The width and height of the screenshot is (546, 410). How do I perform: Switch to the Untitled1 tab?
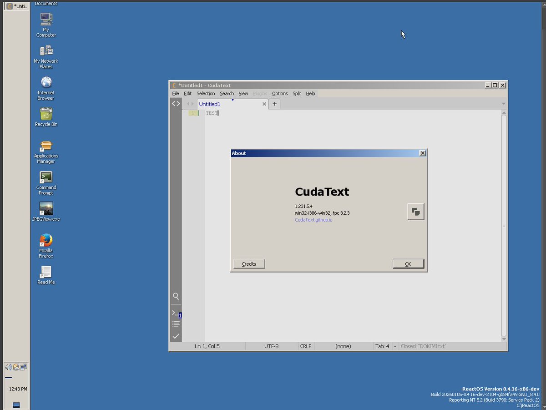[210, 104]
